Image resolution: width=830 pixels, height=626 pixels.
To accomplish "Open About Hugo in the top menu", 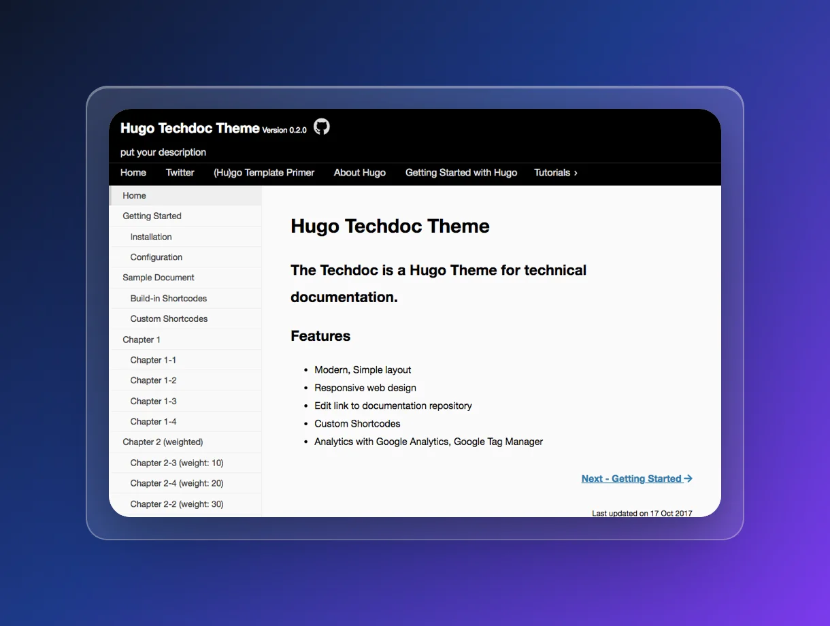I will click(x=360, y=173).
